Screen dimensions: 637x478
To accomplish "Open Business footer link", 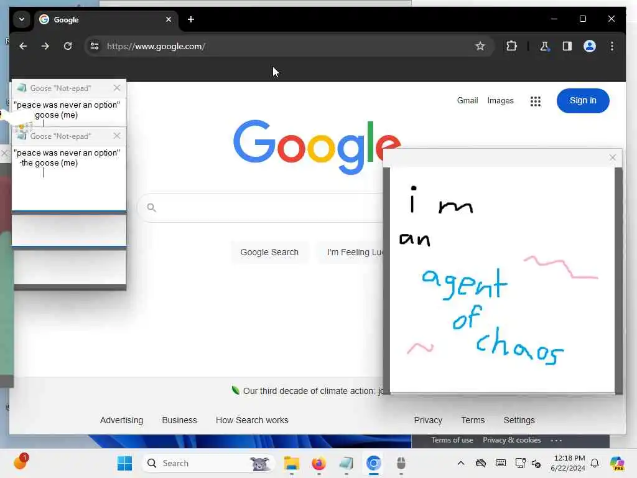I will [x=179, y=420].
